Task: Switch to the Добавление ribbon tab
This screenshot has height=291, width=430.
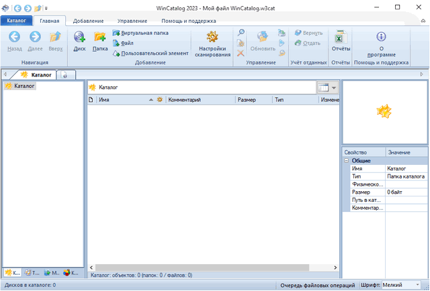Action: [88, 21]
